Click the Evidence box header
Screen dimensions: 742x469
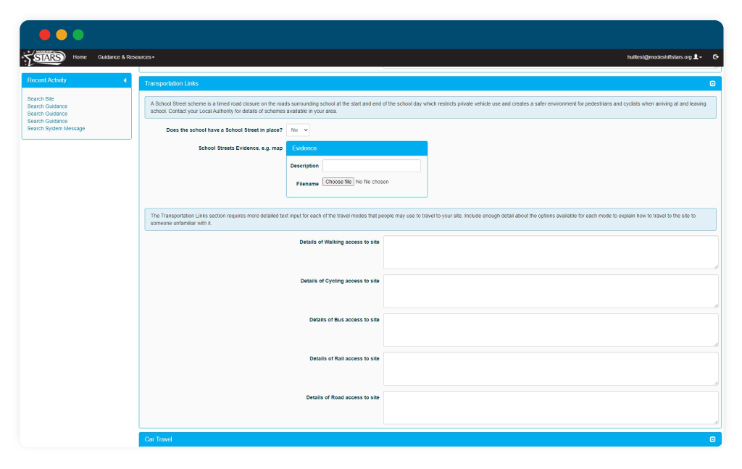point(357,148)
